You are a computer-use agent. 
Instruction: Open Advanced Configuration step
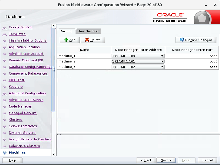point(27,93)
